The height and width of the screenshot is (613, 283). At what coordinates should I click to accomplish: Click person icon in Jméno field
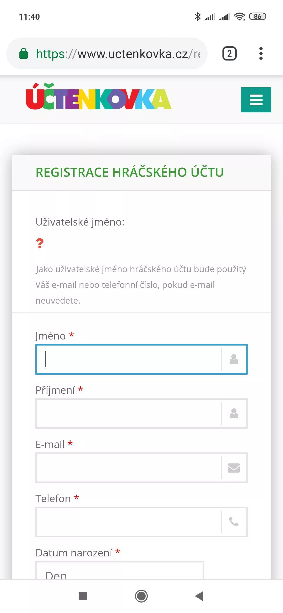click(x=234, y=359)
